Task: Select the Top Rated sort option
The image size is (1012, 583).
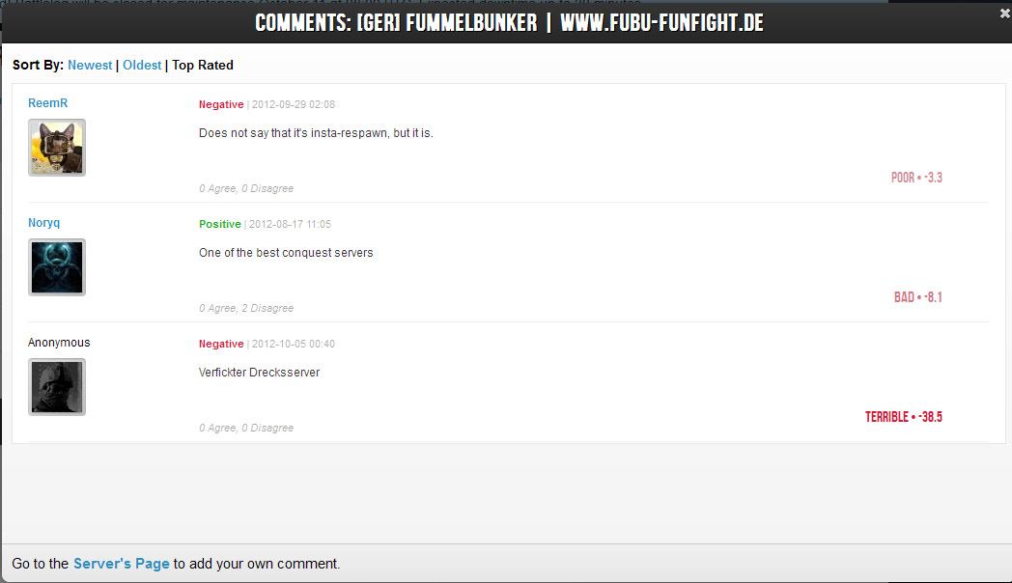Action: pyautogui.click(x=203, y=65)
